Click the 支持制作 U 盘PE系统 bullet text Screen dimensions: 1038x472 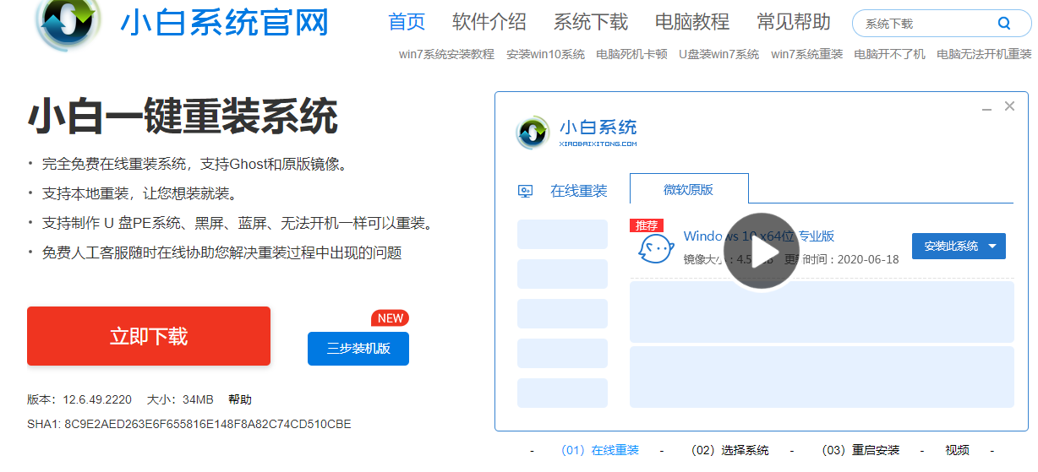point(238,223)
